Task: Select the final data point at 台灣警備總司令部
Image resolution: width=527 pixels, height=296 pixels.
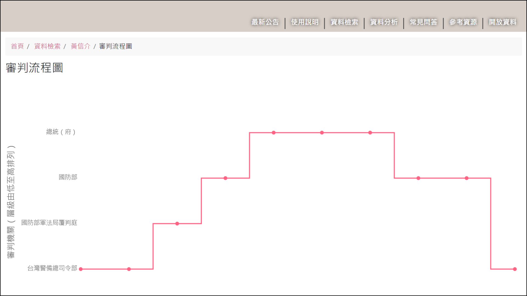Action: pos(515,269)
